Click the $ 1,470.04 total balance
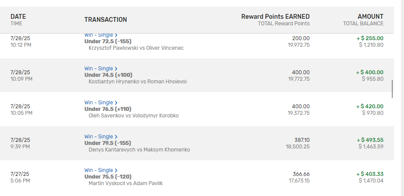 pyautogui.click(x=371, y=180)
